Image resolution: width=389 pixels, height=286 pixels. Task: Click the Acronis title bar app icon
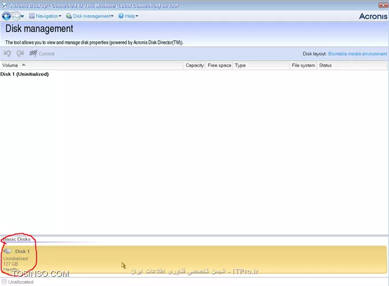pos(4,5)
